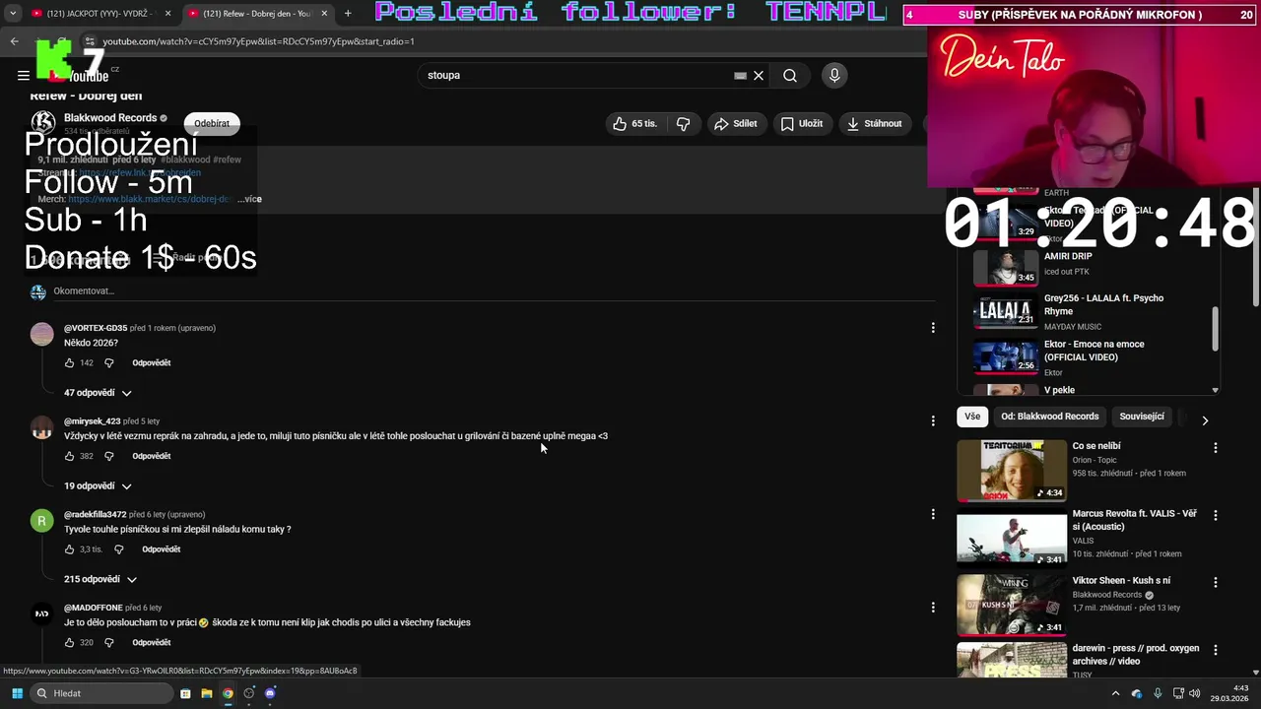The width and height of the screenshot is (1261, 709).
Task: Like the comment by @mirysek_423
Action: [x=69, y=456]
